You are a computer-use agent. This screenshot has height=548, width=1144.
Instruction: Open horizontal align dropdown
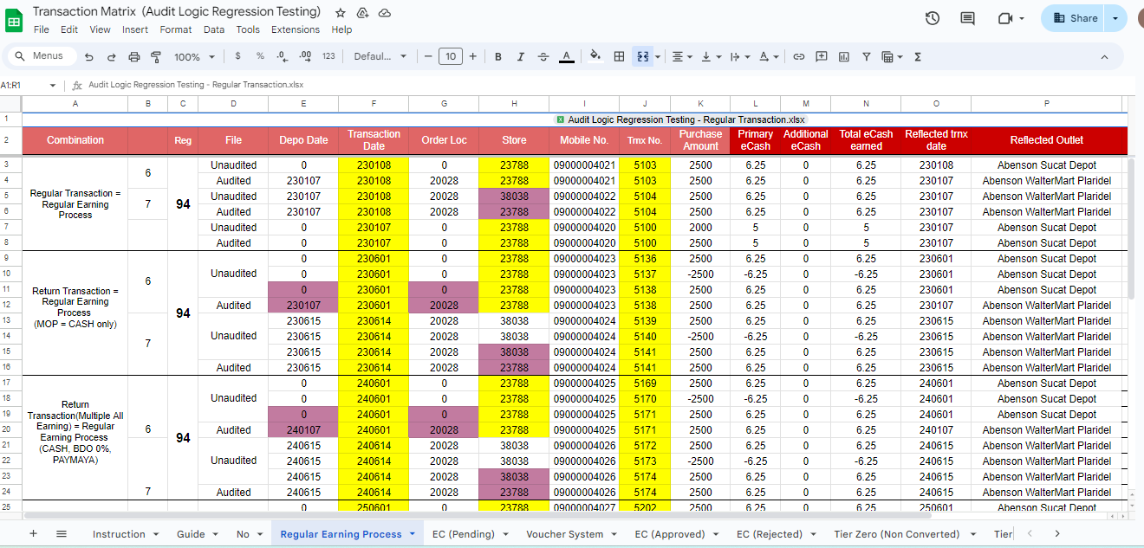[x=682, y=56]
